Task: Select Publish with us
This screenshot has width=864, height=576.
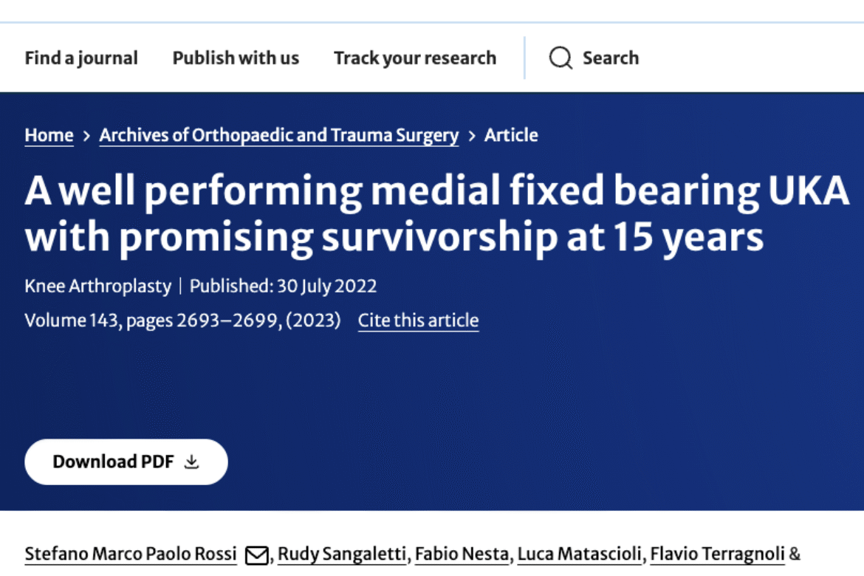Action: (235, 58)
